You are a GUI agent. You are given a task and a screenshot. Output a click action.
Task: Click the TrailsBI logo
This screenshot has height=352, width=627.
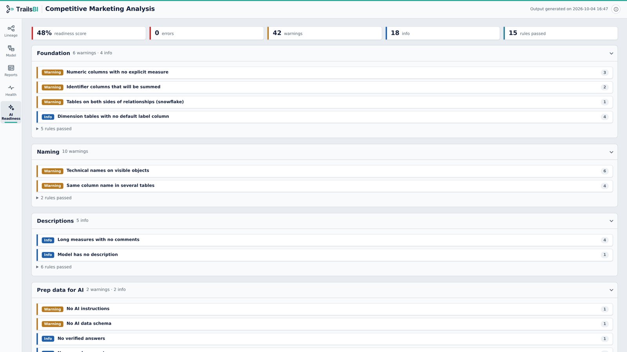pos(22,9)
